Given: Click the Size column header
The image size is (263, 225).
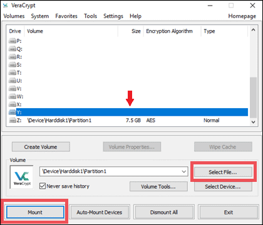Looking at the screenshot, I should [131, 31].
